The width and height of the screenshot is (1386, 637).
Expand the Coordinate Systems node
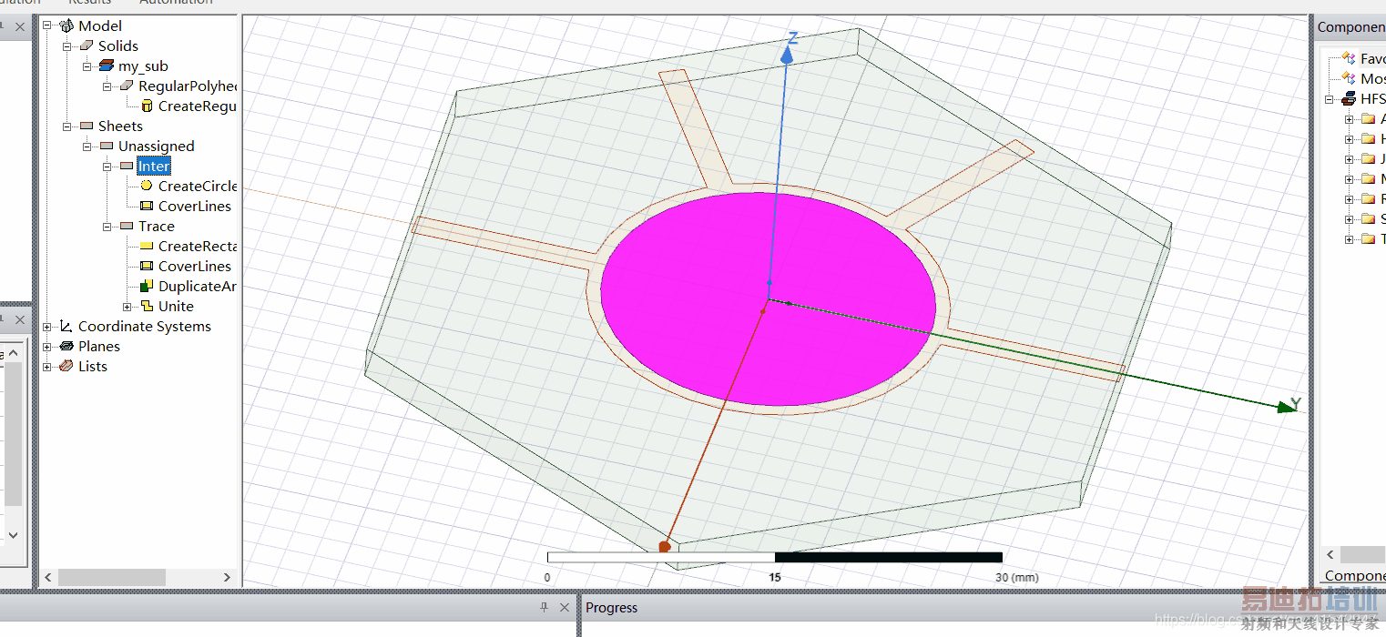pyautogui.click(x=47, y=326)
